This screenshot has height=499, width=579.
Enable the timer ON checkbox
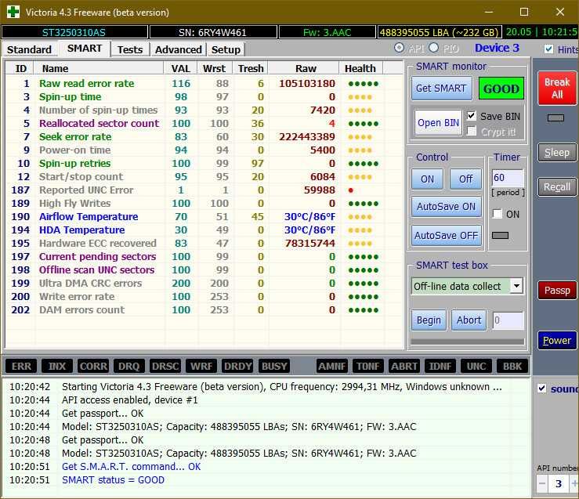point(498,214)
